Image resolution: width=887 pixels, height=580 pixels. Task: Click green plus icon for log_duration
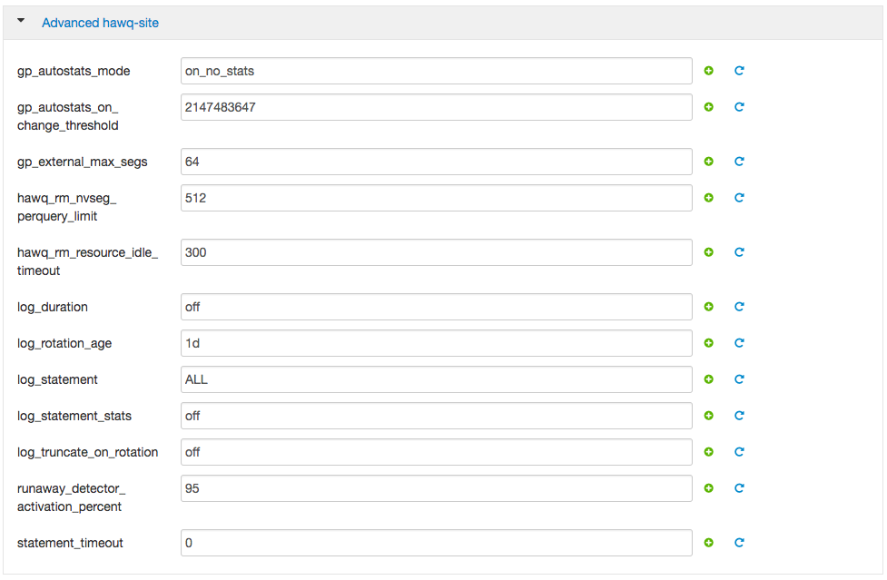(x=709, y=307)
